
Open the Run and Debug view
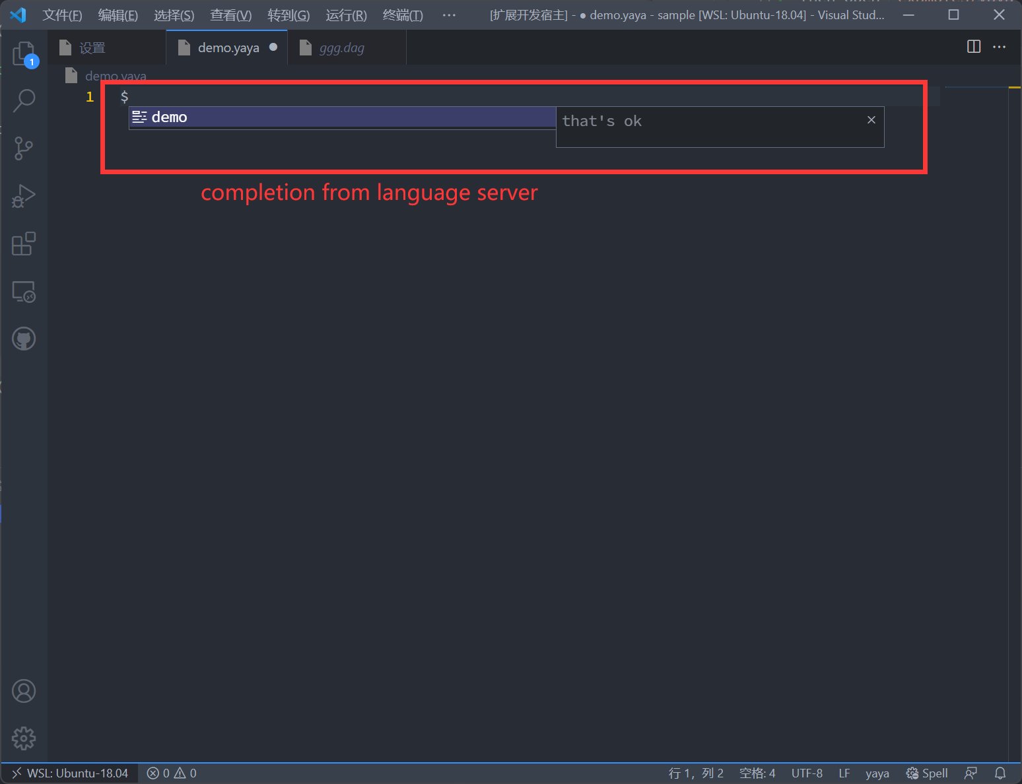pyautogui.click(x=24, y=196)
